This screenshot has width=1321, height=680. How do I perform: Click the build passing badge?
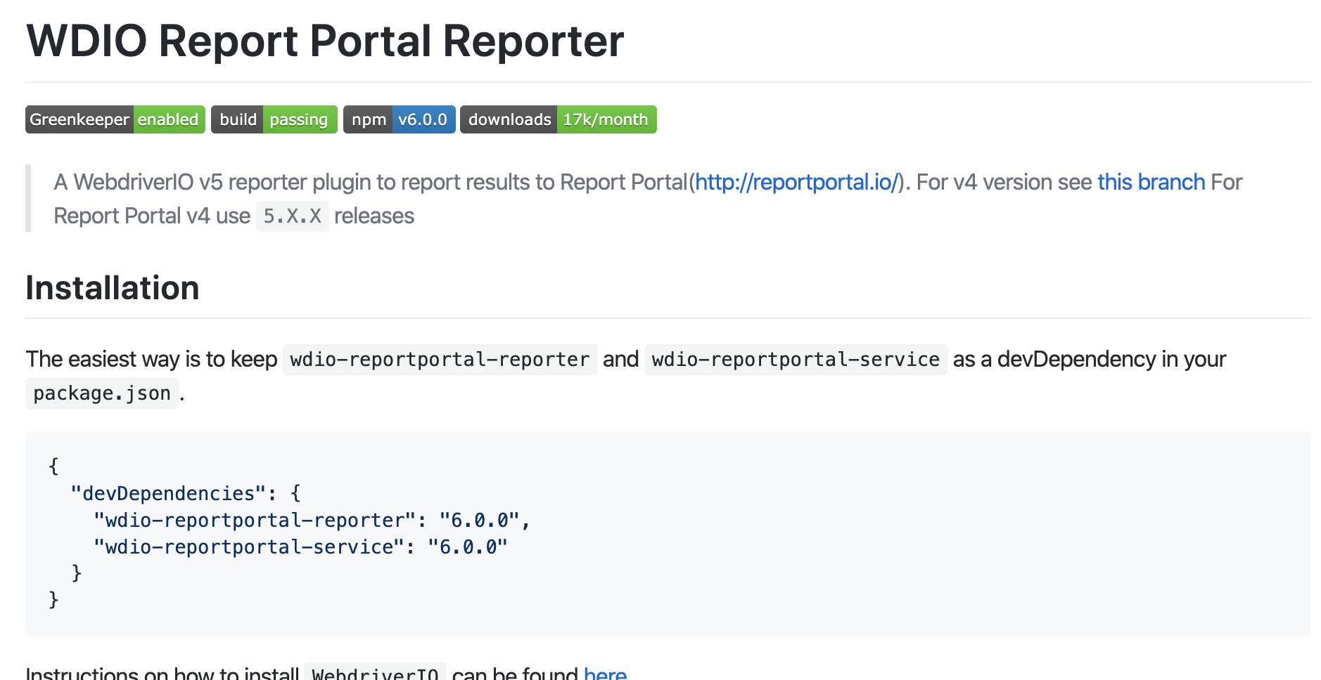point(274,119)
